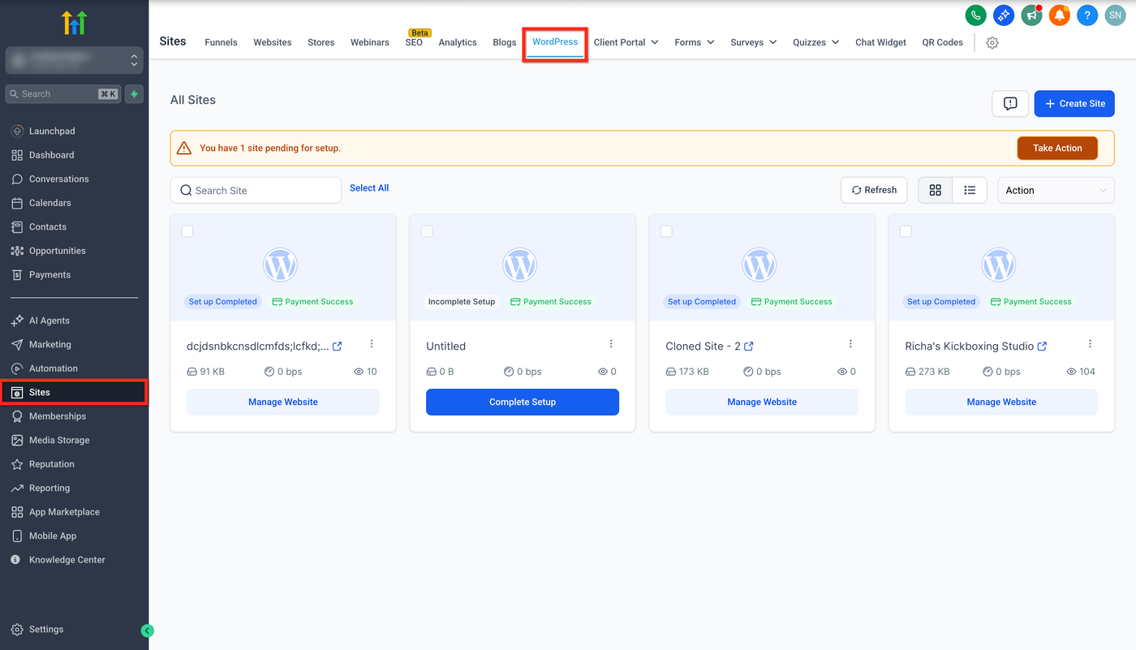Expand the Surveys dropdown menu
This screenshot has width=1136, height=650.
[753, 42]
